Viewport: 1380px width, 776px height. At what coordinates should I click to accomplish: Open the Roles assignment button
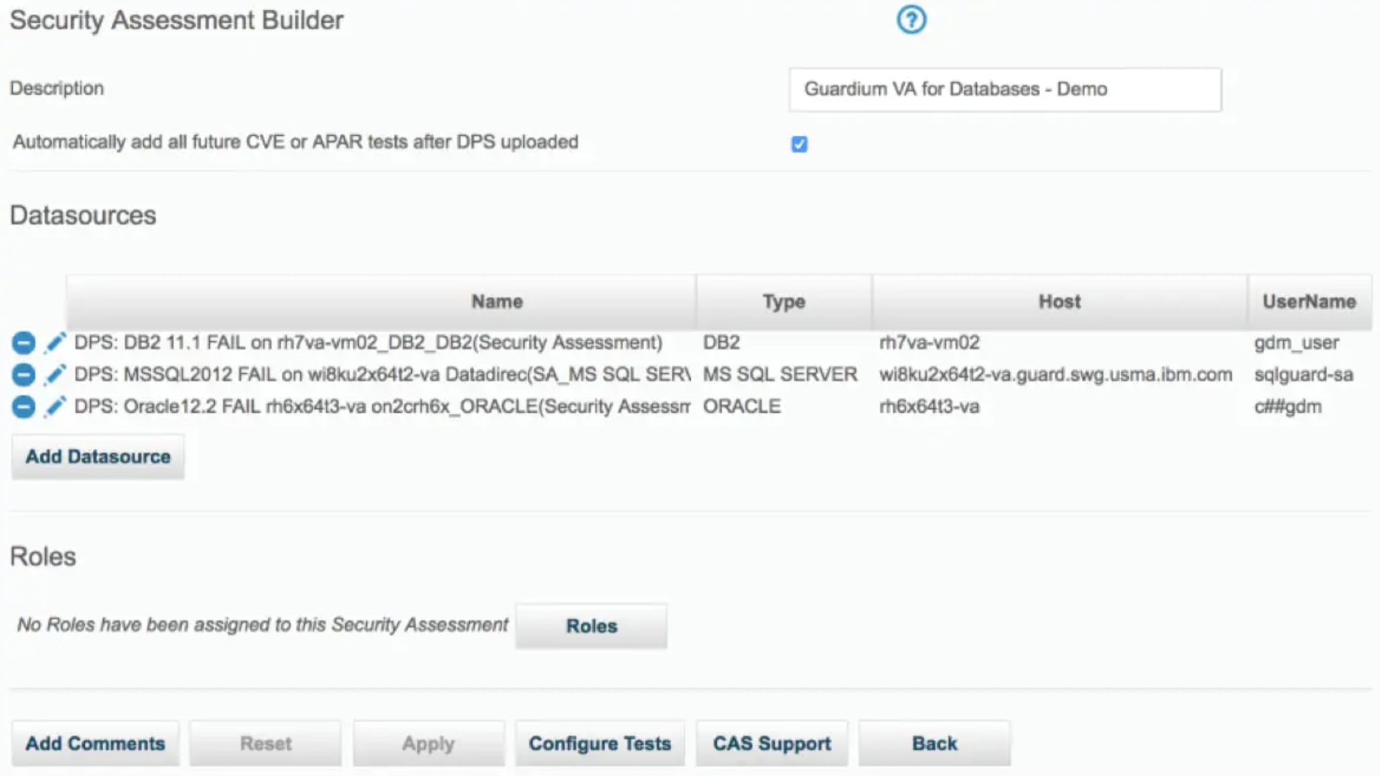591,626
